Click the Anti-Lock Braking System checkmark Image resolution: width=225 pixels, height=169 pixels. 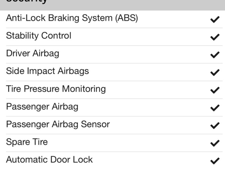point(215,19)
